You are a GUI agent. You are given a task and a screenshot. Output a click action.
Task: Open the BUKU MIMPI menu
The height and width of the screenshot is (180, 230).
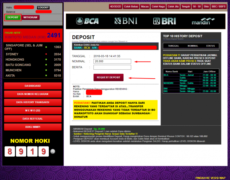[33, 127]
